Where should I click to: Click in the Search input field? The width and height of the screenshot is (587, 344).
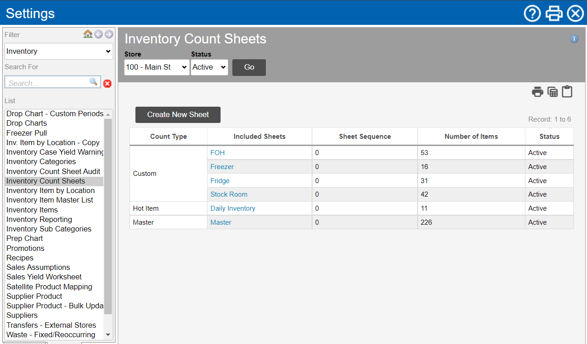(45, 83)
